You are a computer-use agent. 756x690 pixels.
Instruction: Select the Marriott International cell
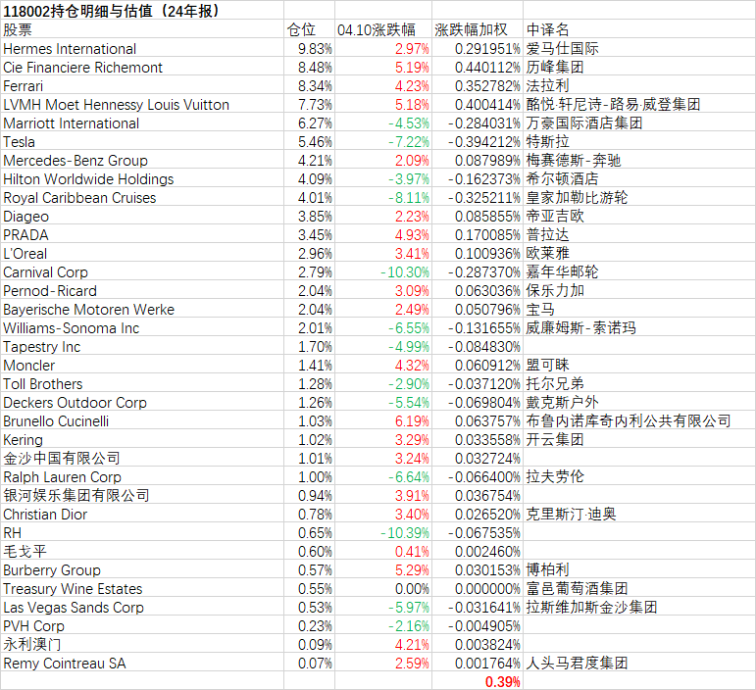coord(142,123)
